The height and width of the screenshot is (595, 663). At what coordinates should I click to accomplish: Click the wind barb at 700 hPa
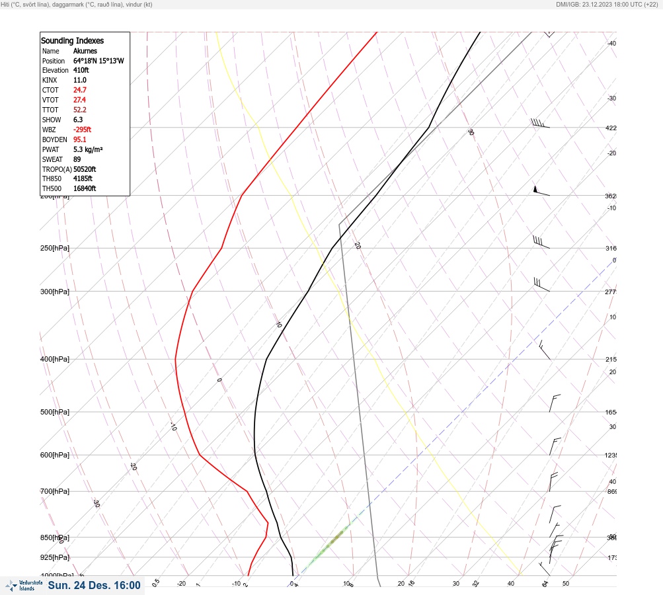click(553, 482)
